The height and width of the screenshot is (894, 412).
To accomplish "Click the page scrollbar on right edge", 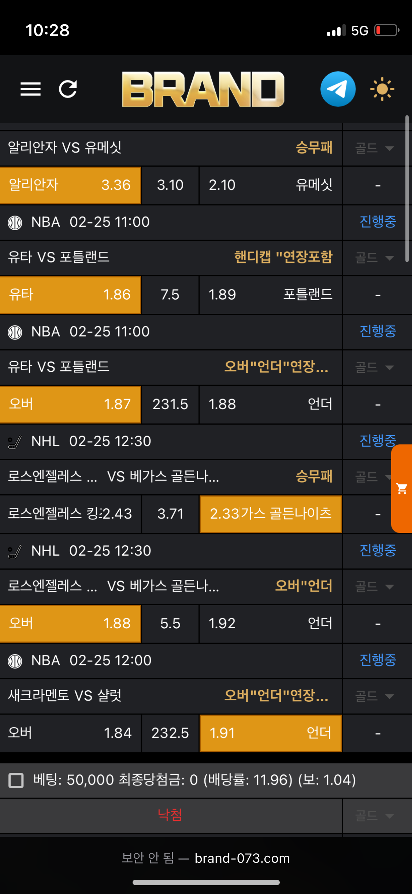I will [x=407, y=189].
